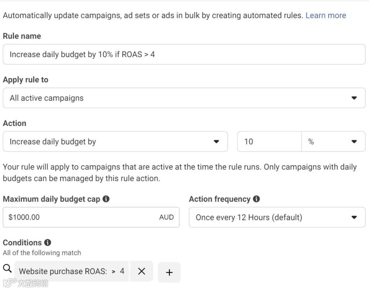
Task: Click the Conditions heading text
Action: coord(22,243)
